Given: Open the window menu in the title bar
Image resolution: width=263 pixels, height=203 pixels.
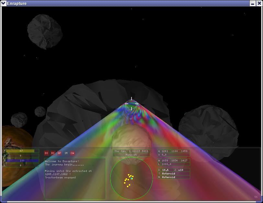Looking at the screenshot, I should coord(4,3).
